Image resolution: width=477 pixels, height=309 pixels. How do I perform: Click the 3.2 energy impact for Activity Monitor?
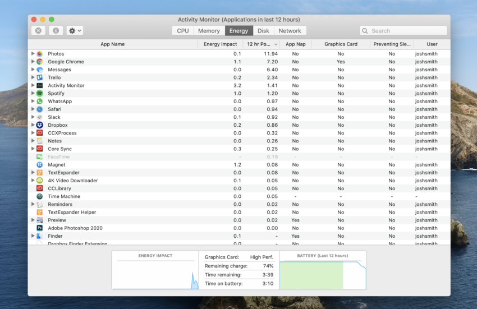pyautogui.click(x=237, y=85)
